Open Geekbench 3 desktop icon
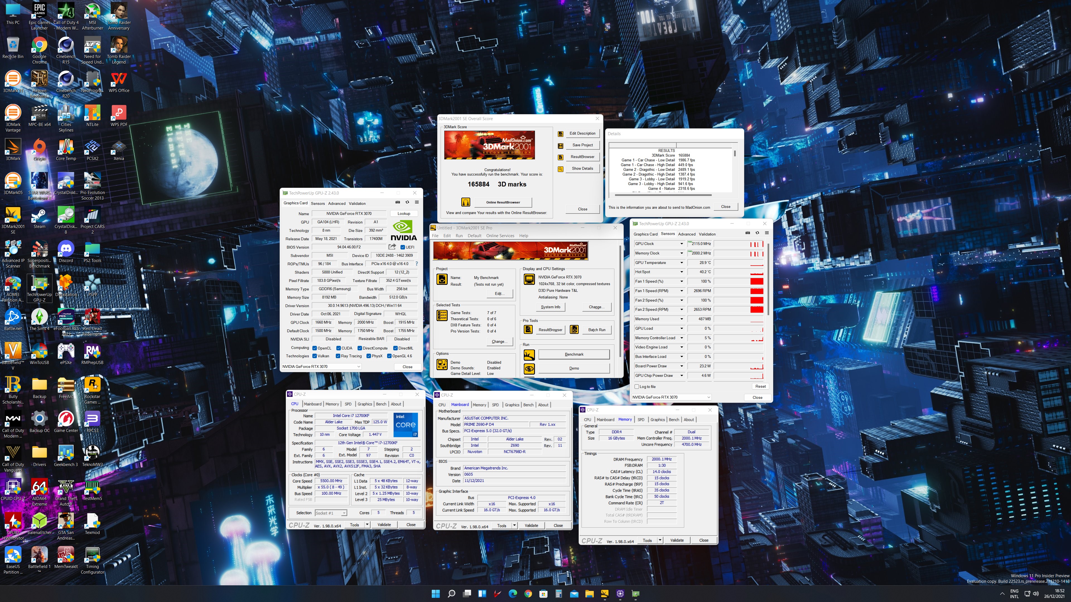This screenshot has width=1071, height=602. click(x=66, y=456)
